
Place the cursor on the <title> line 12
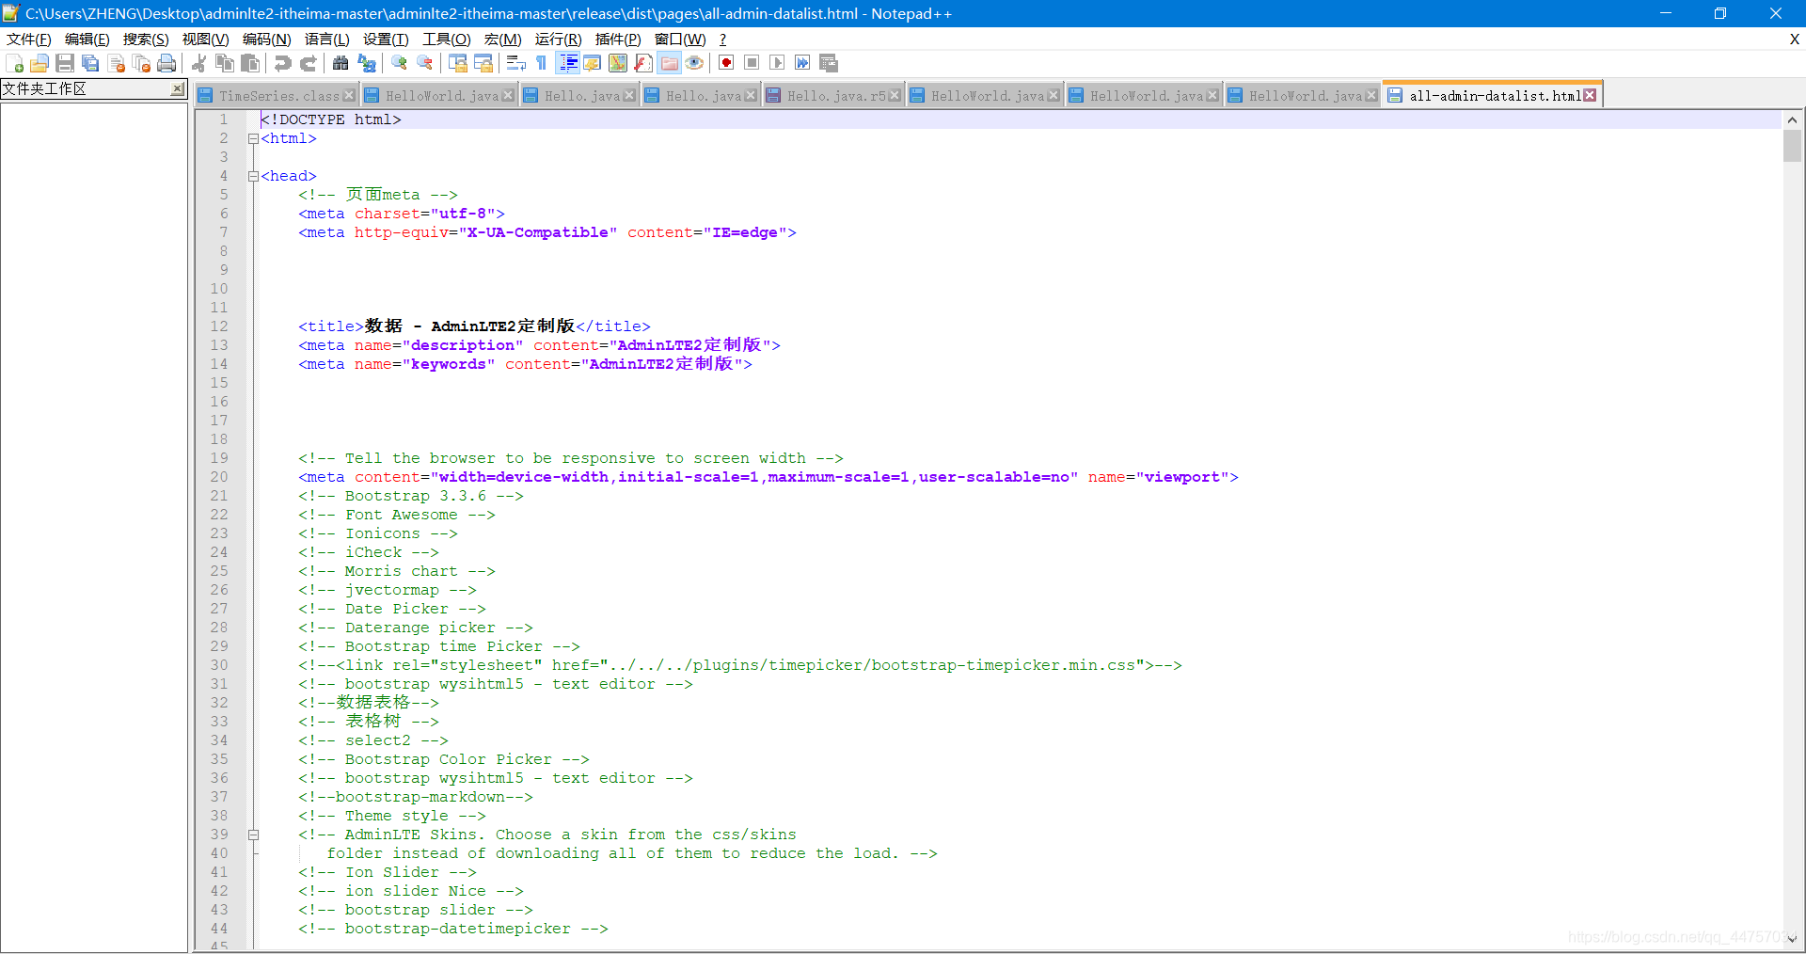click(474, 326)
